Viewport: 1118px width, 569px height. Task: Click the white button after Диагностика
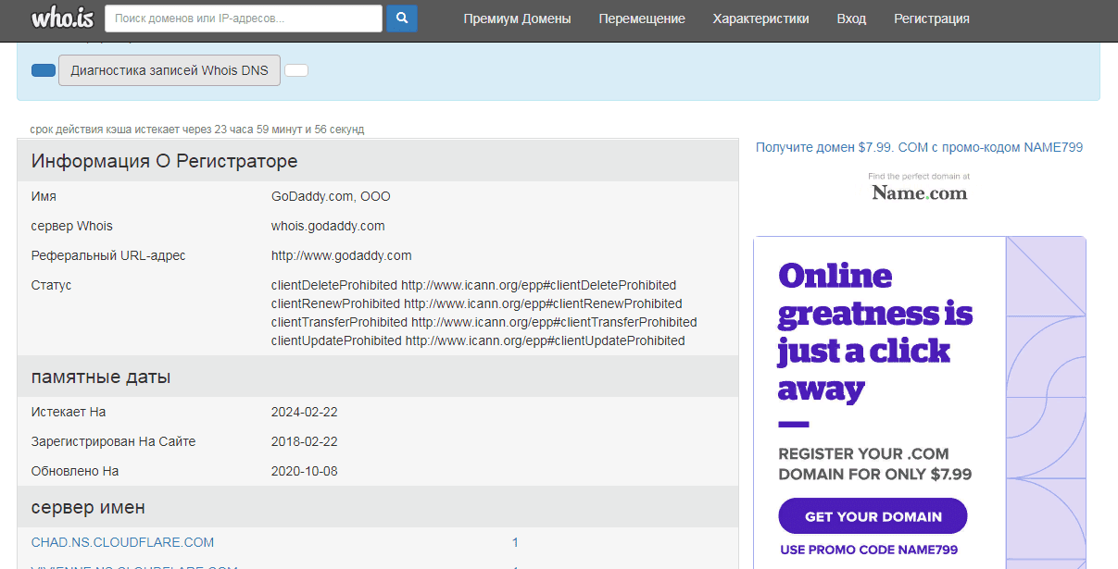pos(295,70)
